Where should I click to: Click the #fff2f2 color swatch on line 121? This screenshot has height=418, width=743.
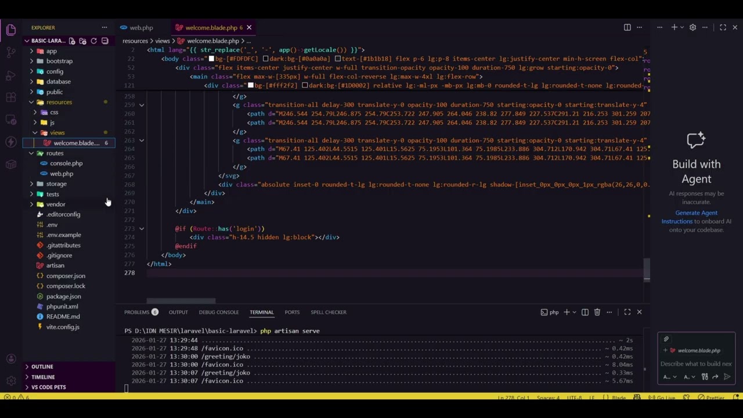(251, 85)
